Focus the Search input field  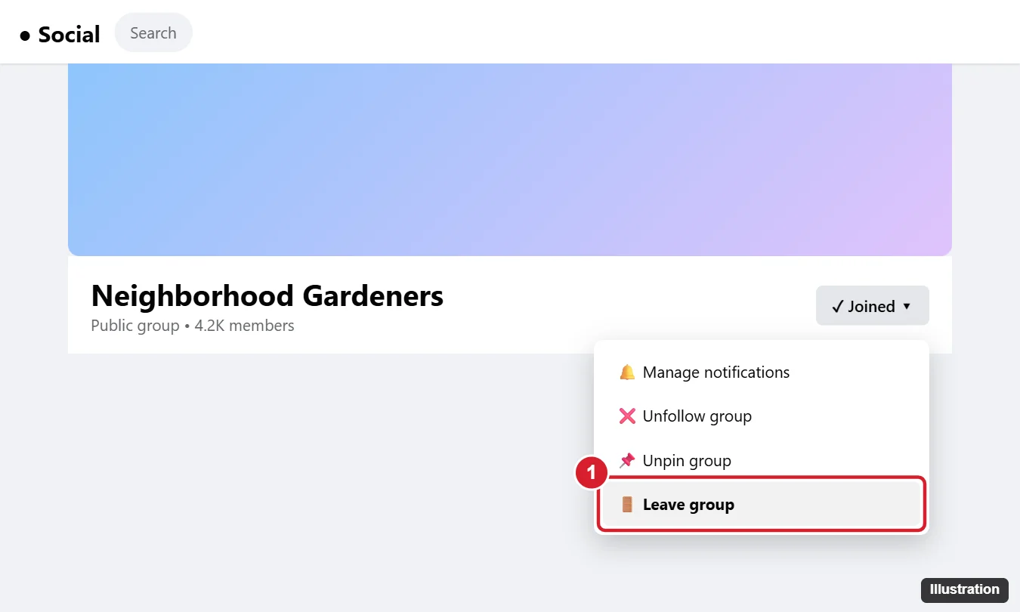click(x=153, y=33)
